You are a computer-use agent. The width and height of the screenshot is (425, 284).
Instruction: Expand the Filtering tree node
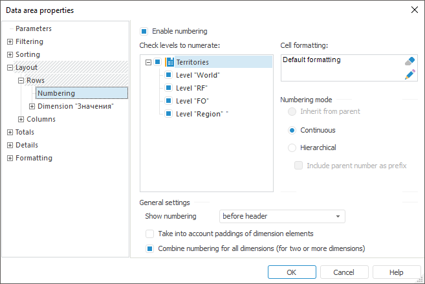[x=10, y=41]
